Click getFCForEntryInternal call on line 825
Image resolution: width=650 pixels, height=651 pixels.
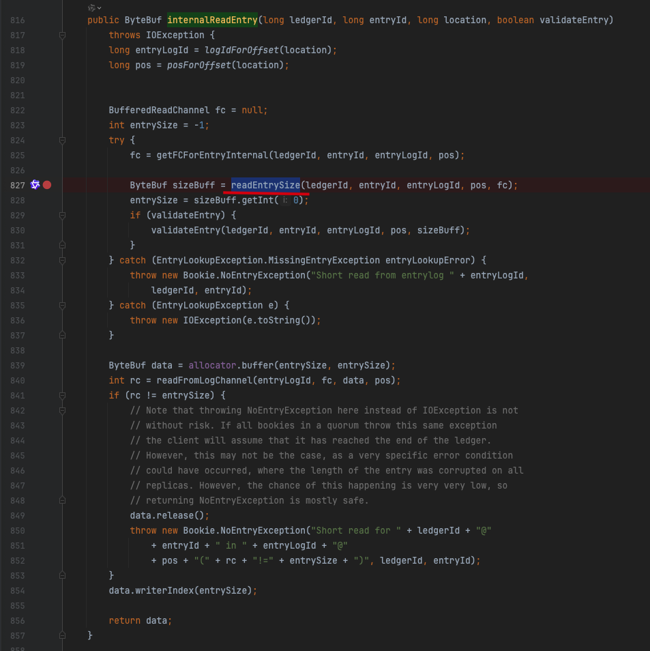[x=213, y=156]
